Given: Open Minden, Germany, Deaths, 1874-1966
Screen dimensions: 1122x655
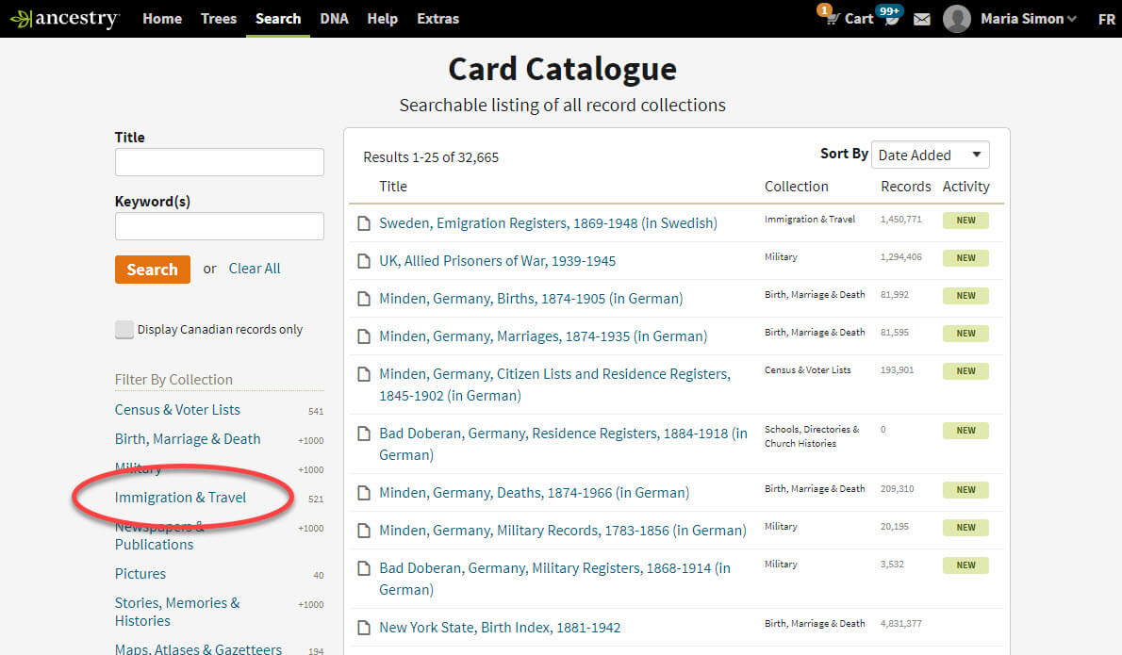Looking at the screenshot, I should (535, 493).
